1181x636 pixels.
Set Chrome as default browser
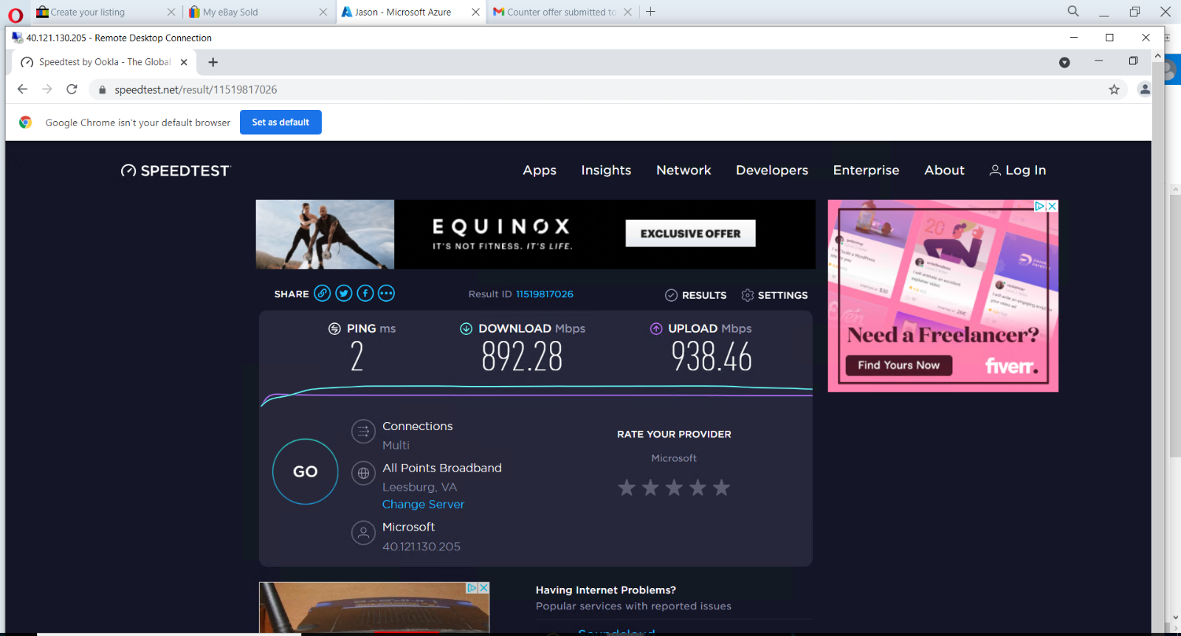pos(280,122)
